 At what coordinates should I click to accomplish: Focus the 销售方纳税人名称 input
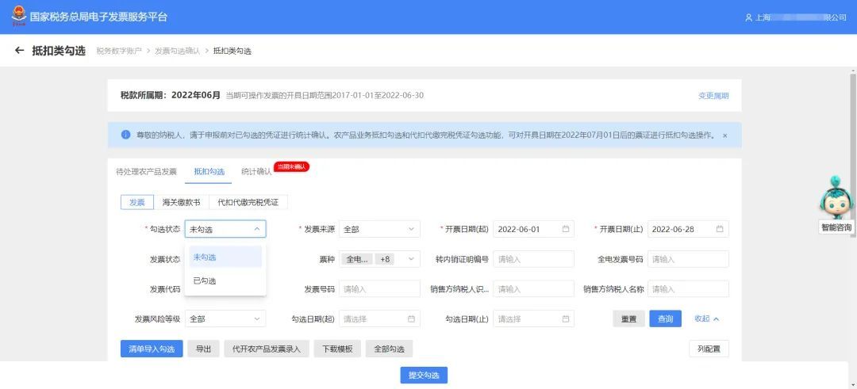point(688,288)
